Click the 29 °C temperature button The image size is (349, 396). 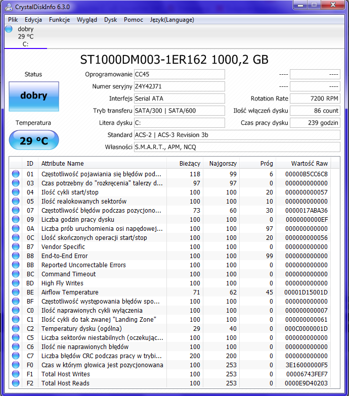point(34,140)
